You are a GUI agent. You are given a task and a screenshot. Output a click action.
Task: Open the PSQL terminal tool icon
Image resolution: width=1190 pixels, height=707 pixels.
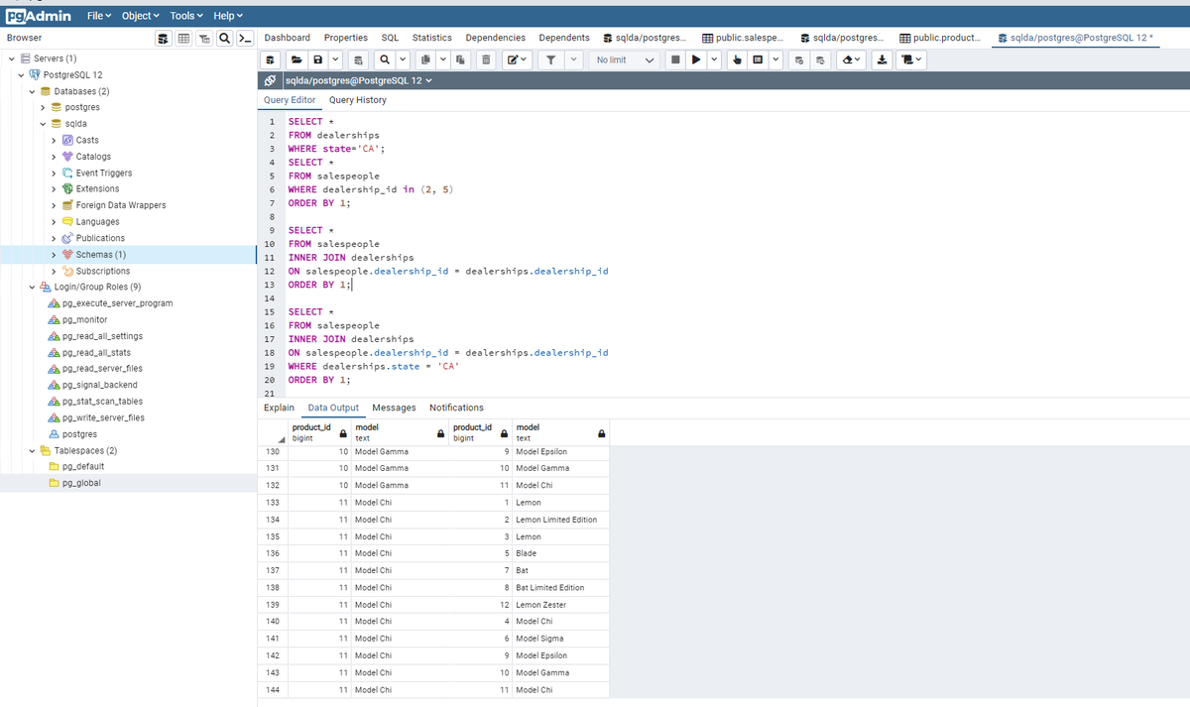tap(245, 38)
